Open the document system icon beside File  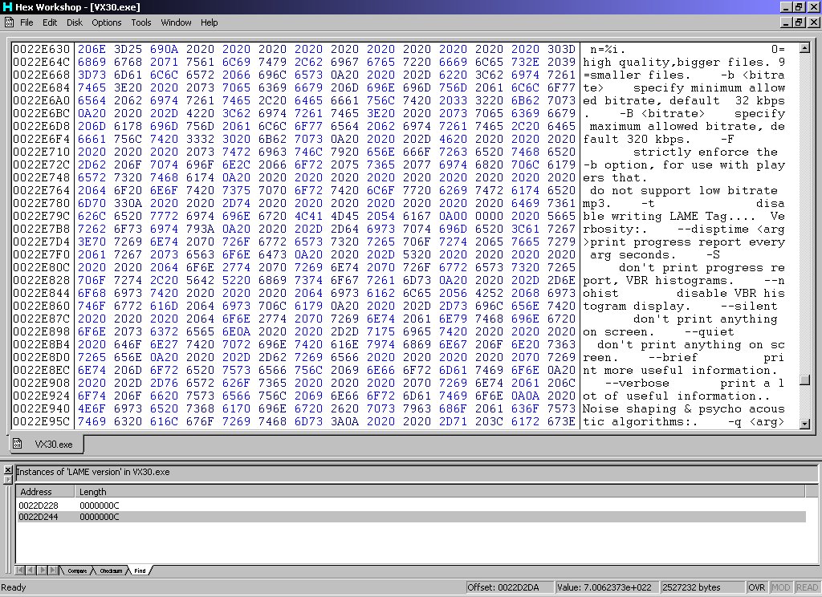tap(10, 22)
